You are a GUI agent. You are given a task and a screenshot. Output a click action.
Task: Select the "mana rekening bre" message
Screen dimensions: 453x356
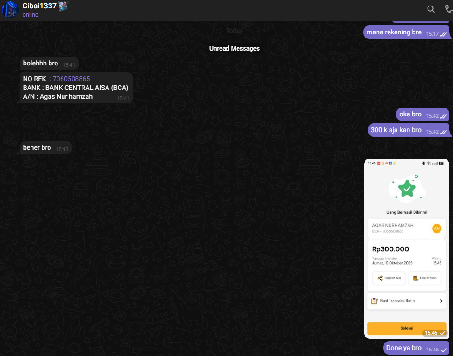tap(394, 32)
